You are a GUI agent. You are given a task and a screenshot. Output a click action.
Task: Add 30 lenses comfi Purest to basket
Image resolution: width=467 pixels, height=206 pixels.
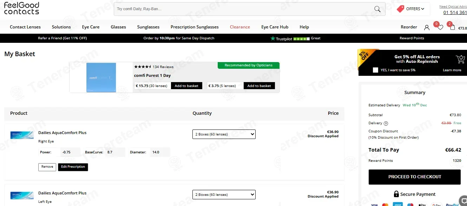point(186,86)
